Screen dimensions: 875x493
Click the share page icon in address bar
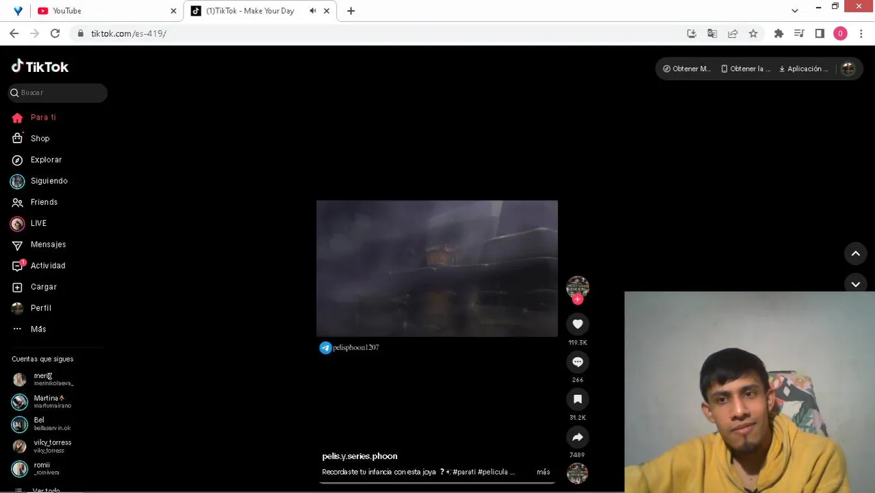(x=733, y=34)
